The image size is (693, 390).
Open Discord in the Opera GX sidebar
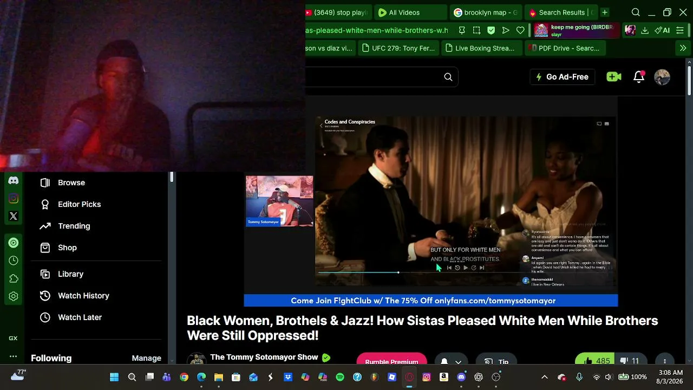pos(14,181)
